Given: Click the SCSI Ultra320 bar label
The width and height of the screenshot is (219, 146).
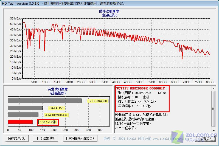Looking at the screenshot, I should tap(98, 101).
